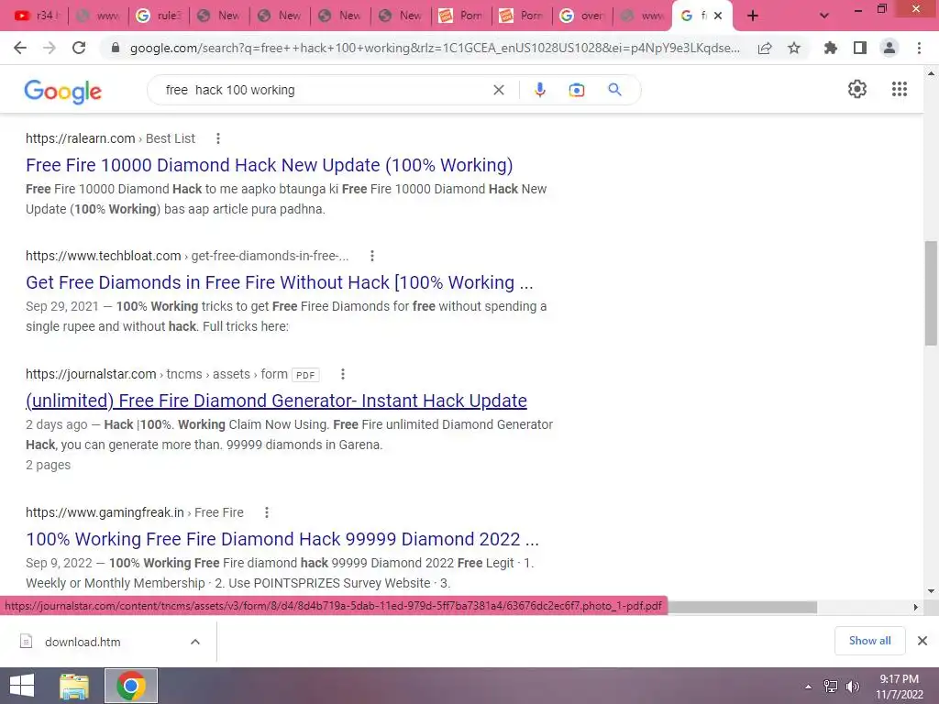Show hidden system tray icons
The height and width of the screenshot is (704, 939).
tap(808, 687)
